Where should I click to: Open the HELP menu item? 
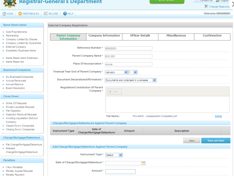[68, 13]
